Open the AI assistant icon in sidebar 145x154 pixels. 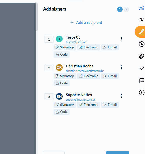pos(142,8)
